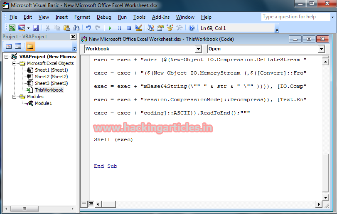Click the Copy icon in the toolbar
This screenshot has height=214, width=337.
point(57,28)
